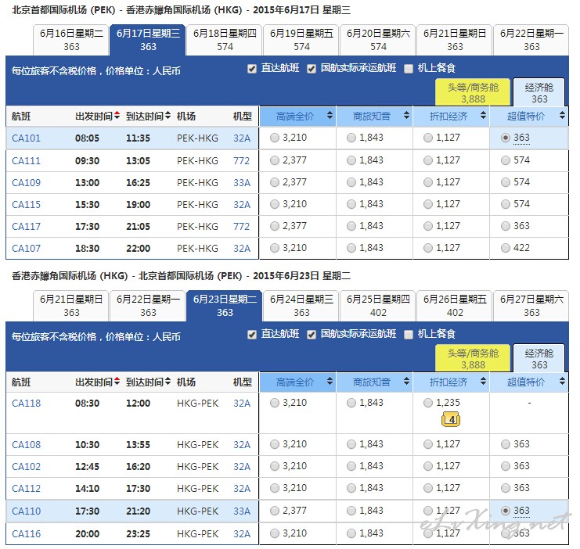Switch outbound date to 6月21日星期日

455,40
